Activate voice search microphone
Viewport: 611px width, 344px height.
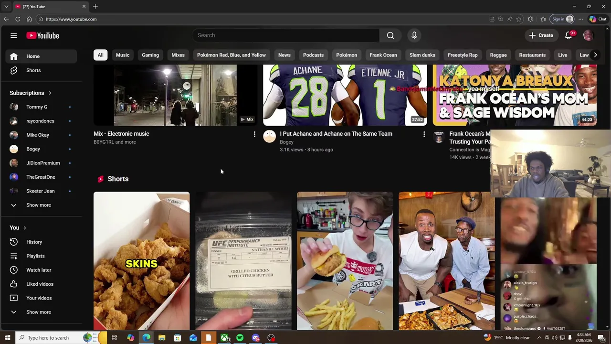pyautogui.click(x=414, y=35)
